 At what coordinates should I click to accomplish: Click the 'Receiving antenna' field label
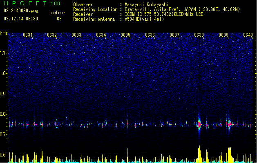click(x=94, y=19)
